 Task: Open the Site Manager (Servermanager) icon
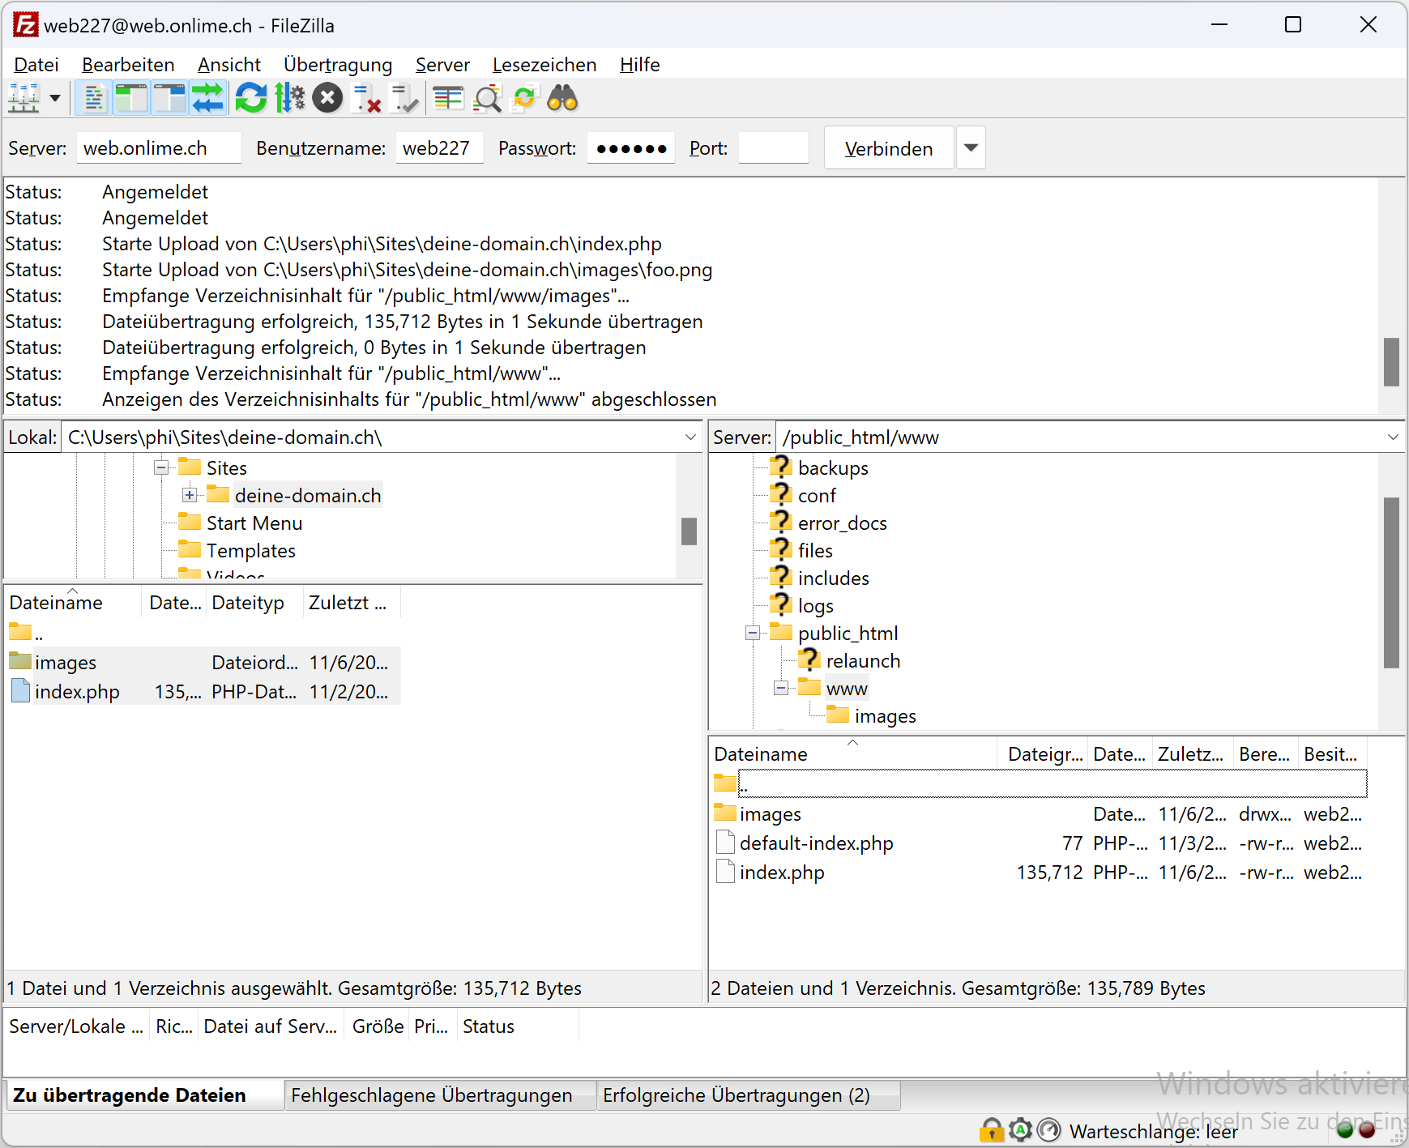coord(23,99)
